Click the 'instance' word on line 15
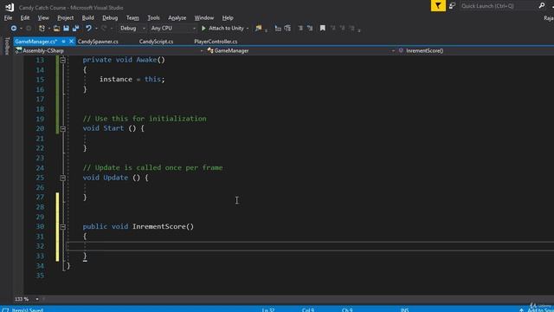This screenshot has width=554, height=312. pyautogui.click(x=115, y=79)
